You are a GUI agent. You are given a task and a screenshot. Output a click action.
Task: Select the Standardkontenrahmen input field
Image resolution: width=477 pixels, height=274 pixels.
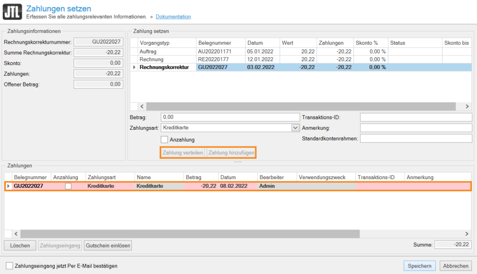tap(416, 138)
